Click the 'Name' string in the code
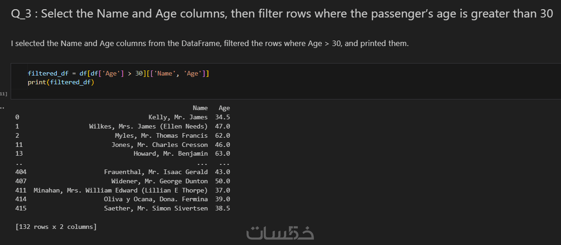Viewport: 561px width, 245px height. coord(164,74)
